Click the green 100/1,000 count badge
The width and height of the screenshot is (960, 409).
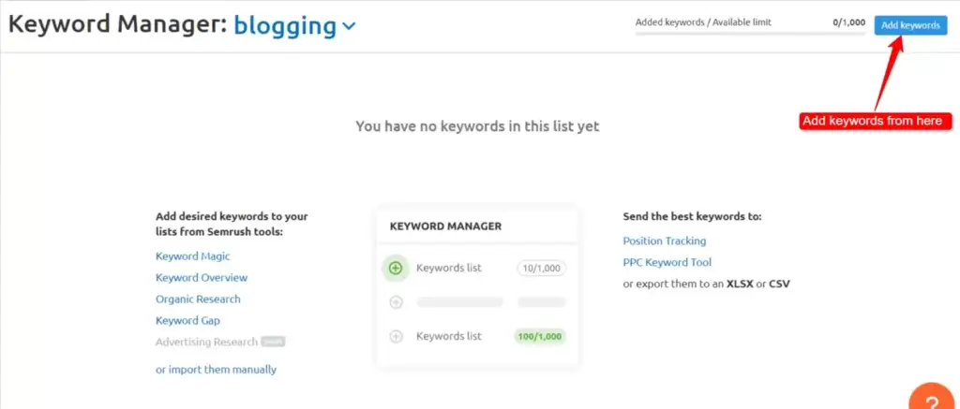(x=539, y=336)
